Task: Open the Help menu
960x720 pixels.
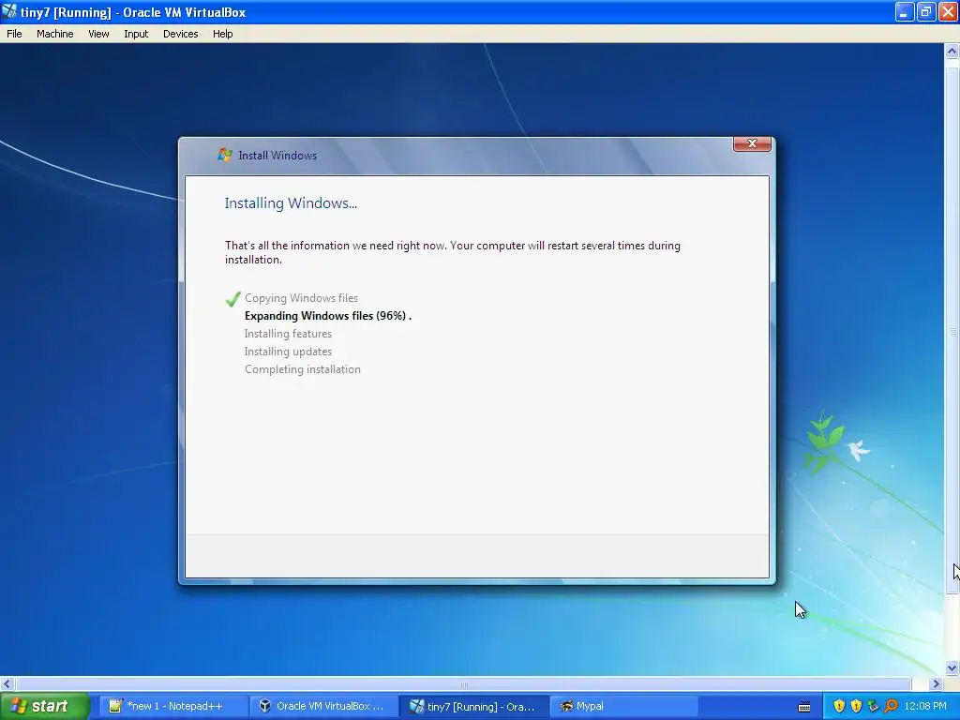Action: pyautogui.click(x=222, y=34)
